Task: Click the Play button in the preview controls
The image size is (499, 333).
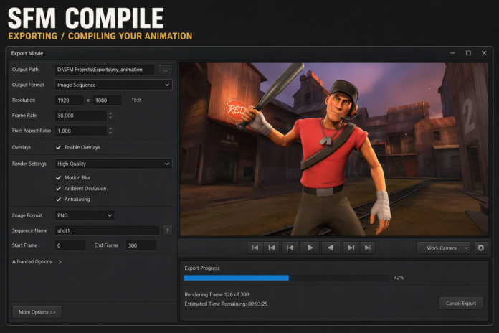Action: tap(310, 248)
